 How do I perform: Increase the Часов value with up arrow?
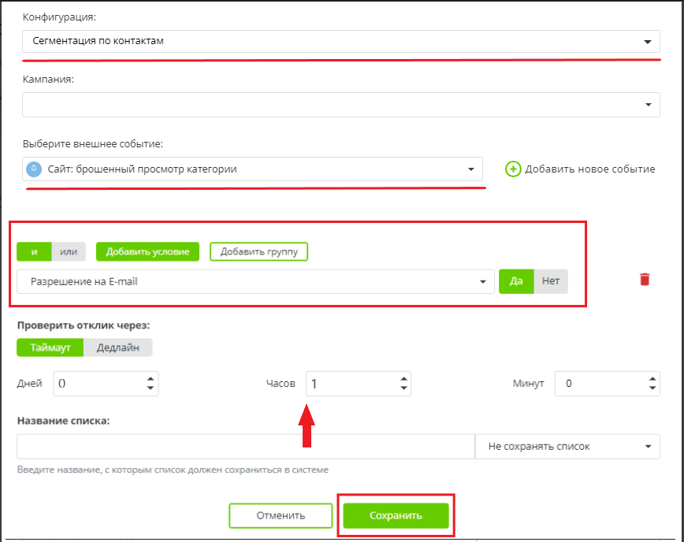pos(404,379)
